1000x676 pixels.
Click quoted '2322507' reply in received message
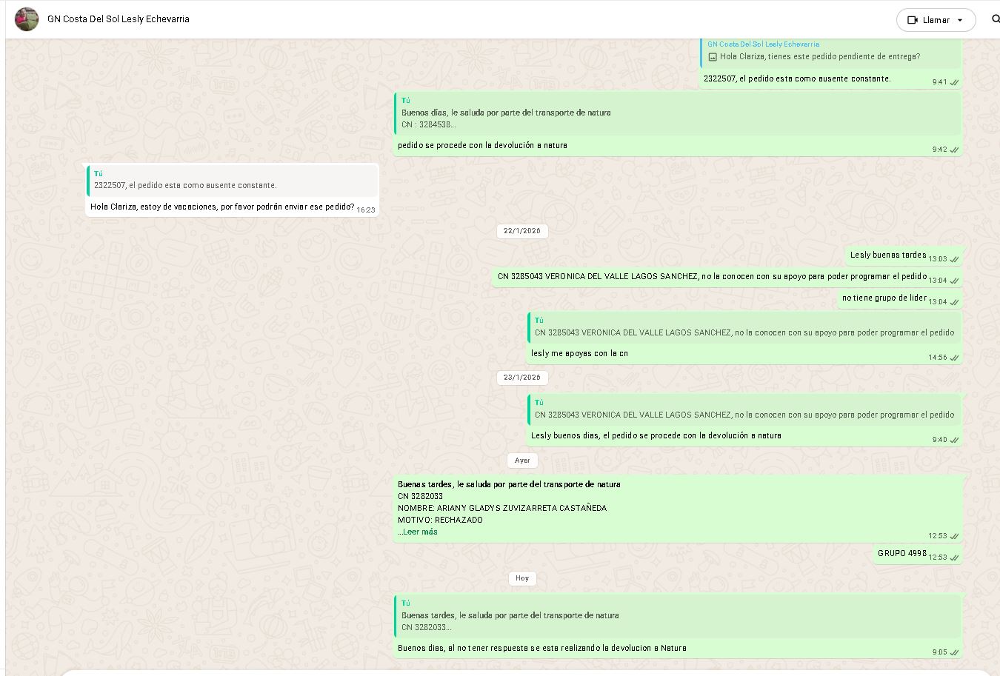click(233, 180)
